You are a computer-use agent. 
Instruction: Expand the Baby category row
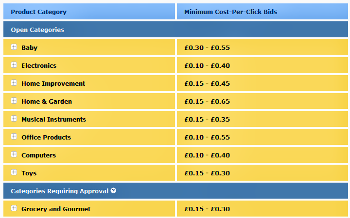(x=14, y=47)
